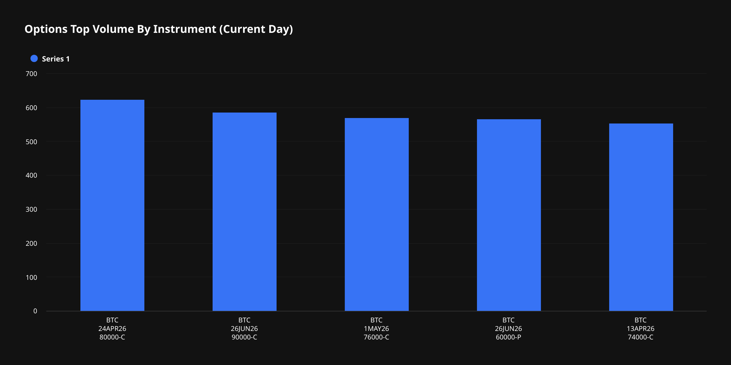Click the BTC 13APR26 74000-C bar

(x=641, y=217)
